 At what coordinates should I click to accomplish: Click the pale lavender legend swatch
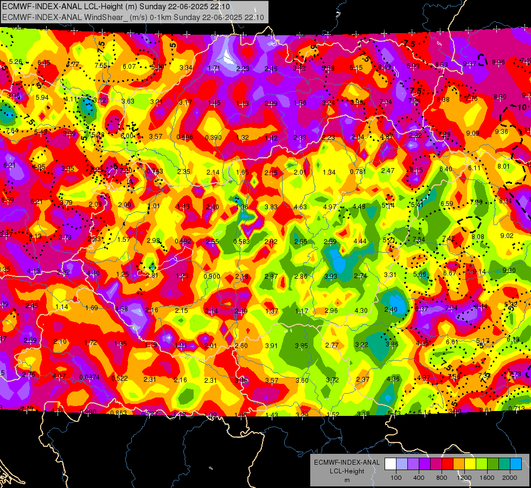click(402, 464)
